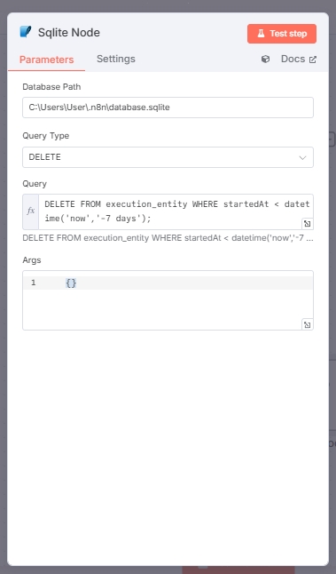Open the Query field's expand editor icon
Viewport: 336px width, 574px height.
pos(307,223)
